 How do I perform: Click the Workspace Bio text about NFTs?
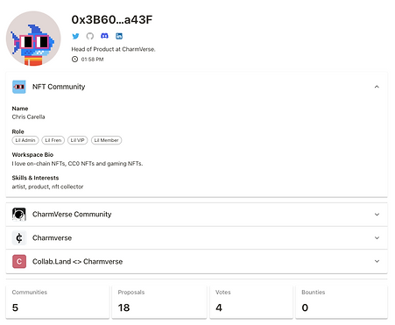point(77,164)
